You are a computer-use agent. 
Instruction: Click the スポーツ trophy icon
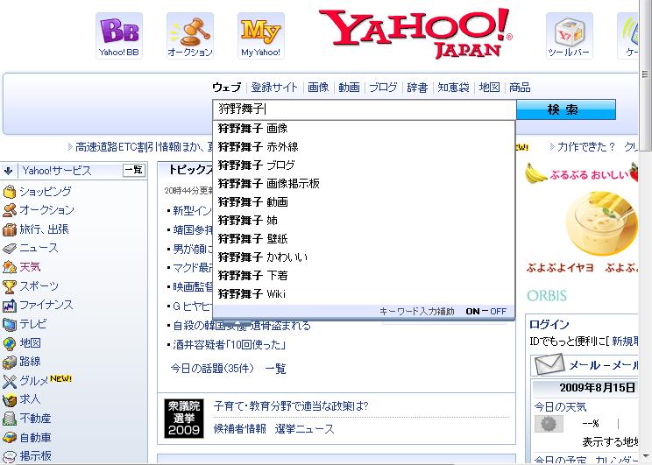tap(9, 286)
